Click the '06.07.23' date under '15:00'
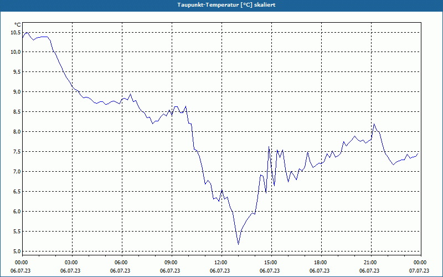 tap(270, 270)
